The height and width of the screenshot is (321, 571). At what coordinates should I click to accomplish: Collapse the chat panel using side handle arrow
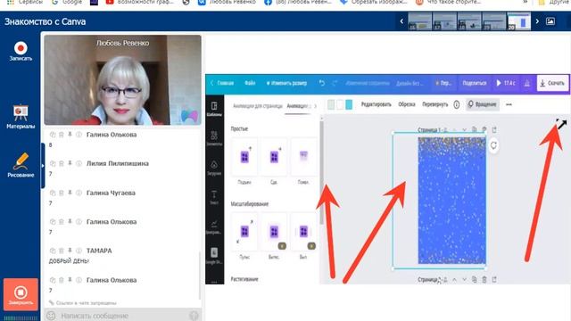pos(43,166)
